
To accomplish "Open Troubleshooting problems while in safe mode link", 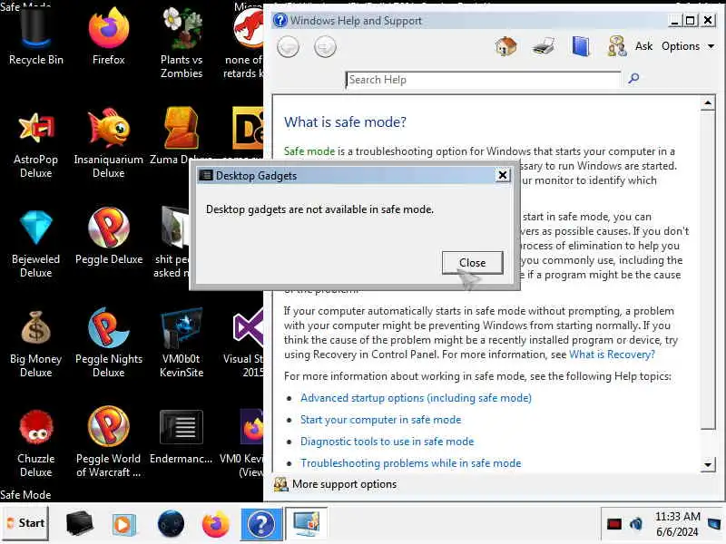I will click(x=411, y=463).
